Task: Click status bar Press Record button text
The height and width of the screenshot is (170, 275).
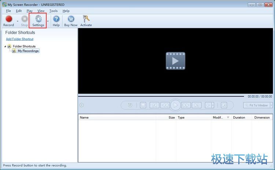Action: point(35,165)
